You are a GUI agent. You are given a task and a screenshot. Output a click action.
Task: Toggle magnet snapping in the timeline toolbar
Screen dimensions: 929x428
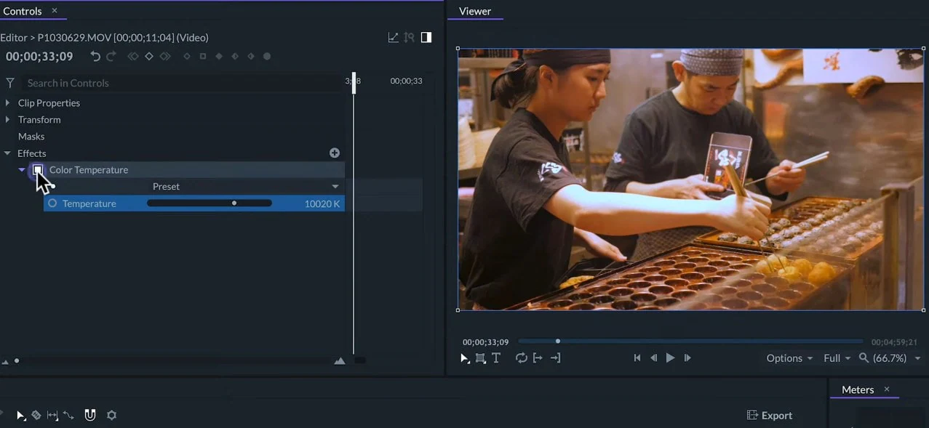tap(90, 415)
